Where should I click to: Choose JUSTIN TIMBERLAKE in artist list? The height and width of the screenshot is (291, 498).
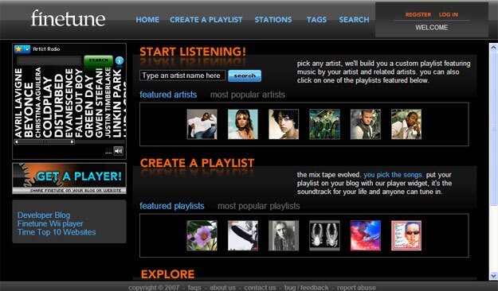click(x=108, y=102)
